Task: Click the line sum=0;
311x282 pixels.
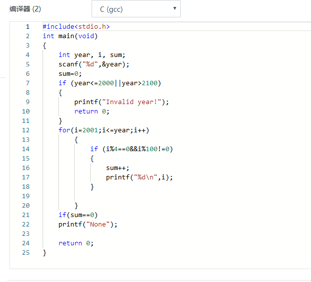Action: [70, 74]
